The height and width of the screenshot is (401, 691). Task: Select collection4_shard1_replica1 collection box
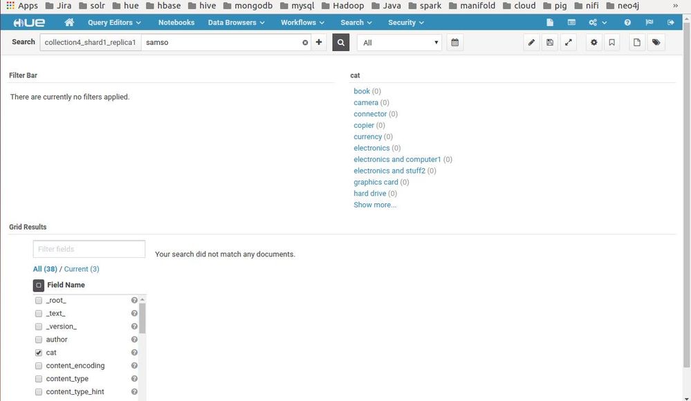pyautogui.click(x=91, y=43)
